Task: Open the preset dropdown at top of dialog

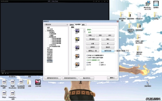Action: tap(56, 25)
